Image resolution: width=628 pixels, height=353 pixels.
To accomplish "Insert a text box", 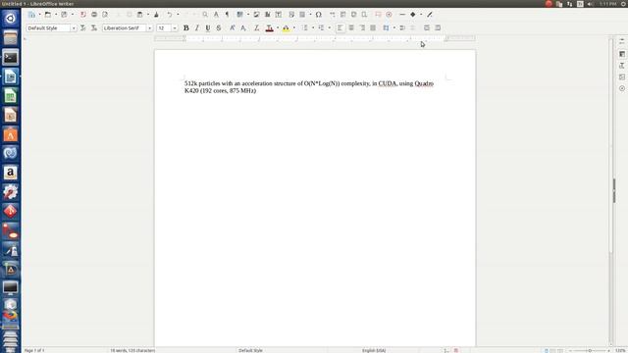I will tap(279, 15).
